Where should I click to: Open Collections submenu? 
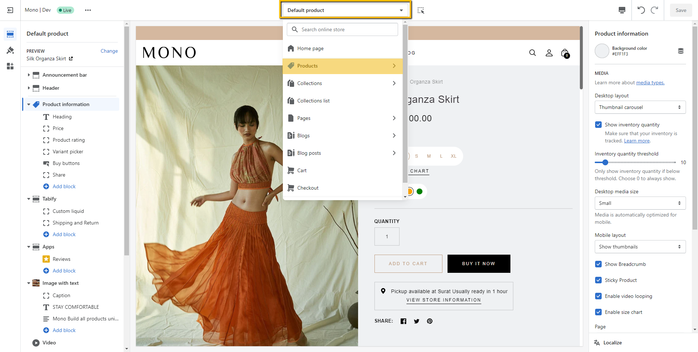pos(343,83)
